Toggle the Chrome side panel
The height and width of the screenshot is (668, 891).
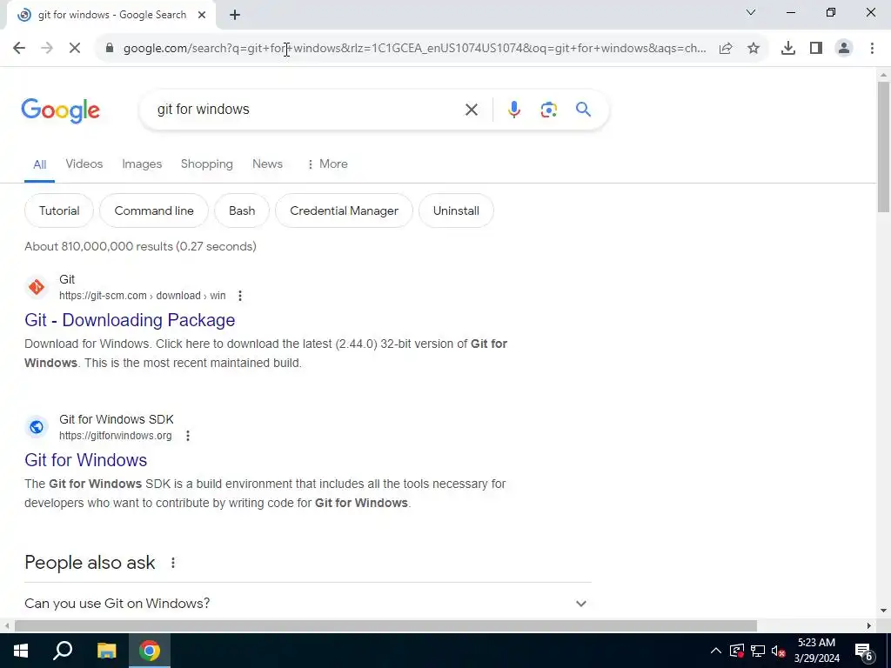[816, 49]
